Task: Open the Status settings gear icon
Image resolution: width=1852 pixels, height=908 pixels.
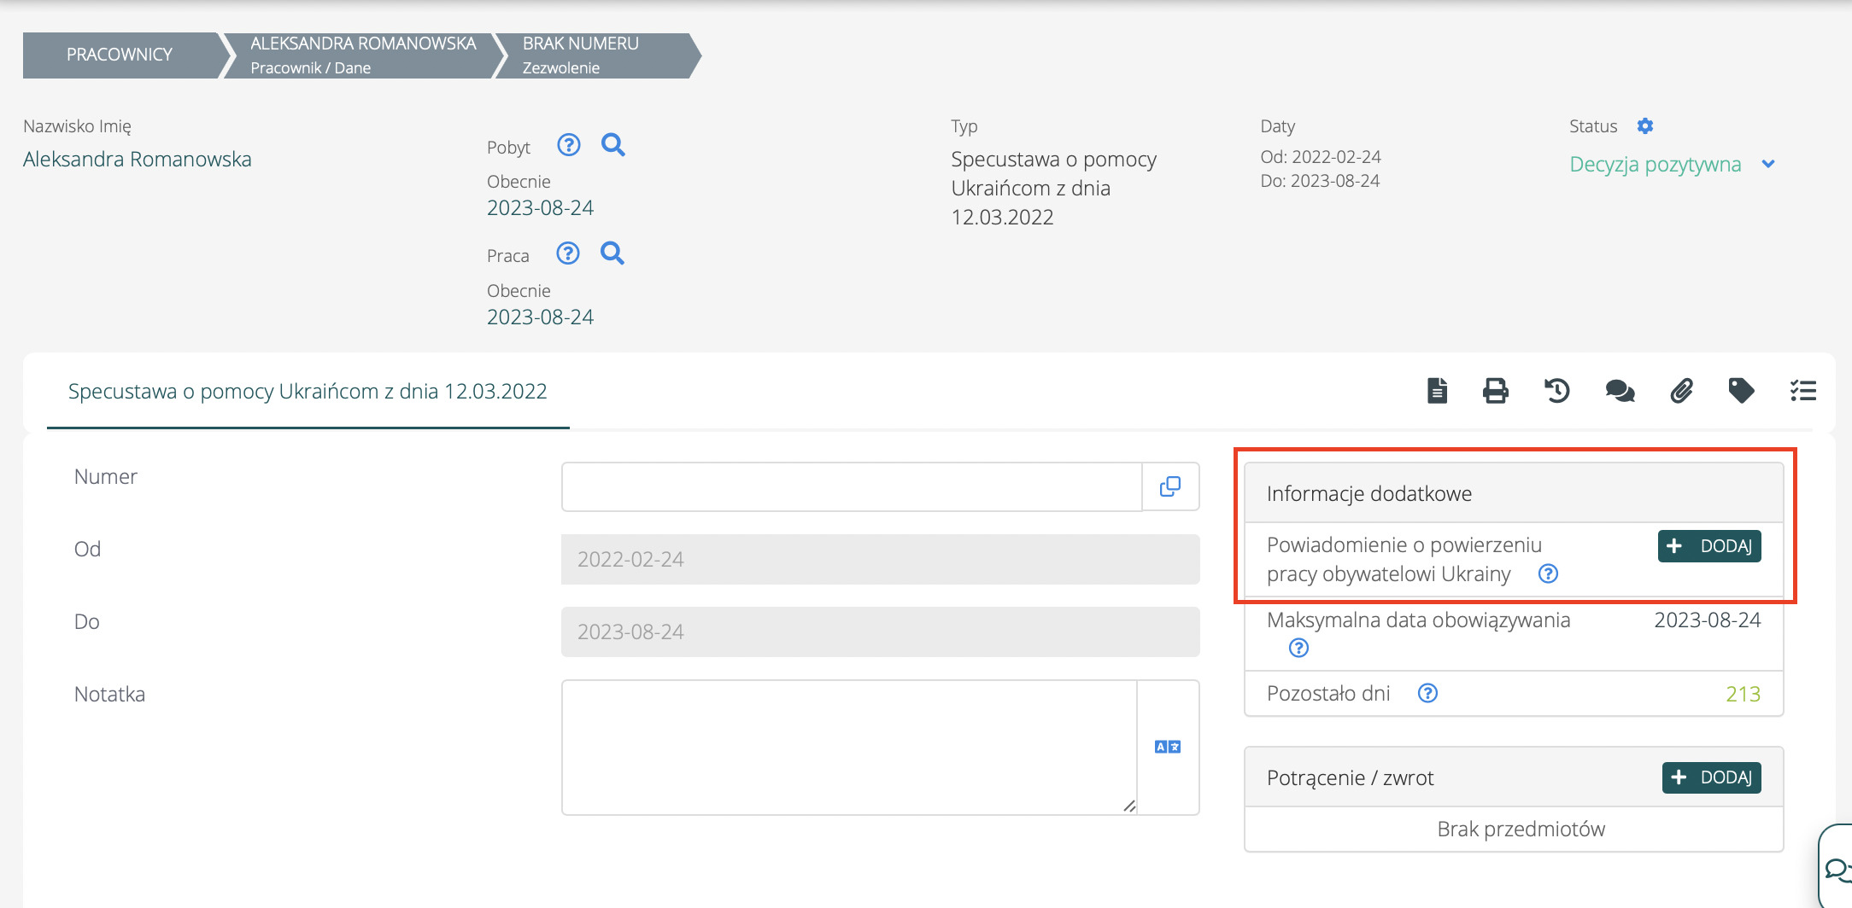Action: pyautogui.click(x=1645, y=126)
